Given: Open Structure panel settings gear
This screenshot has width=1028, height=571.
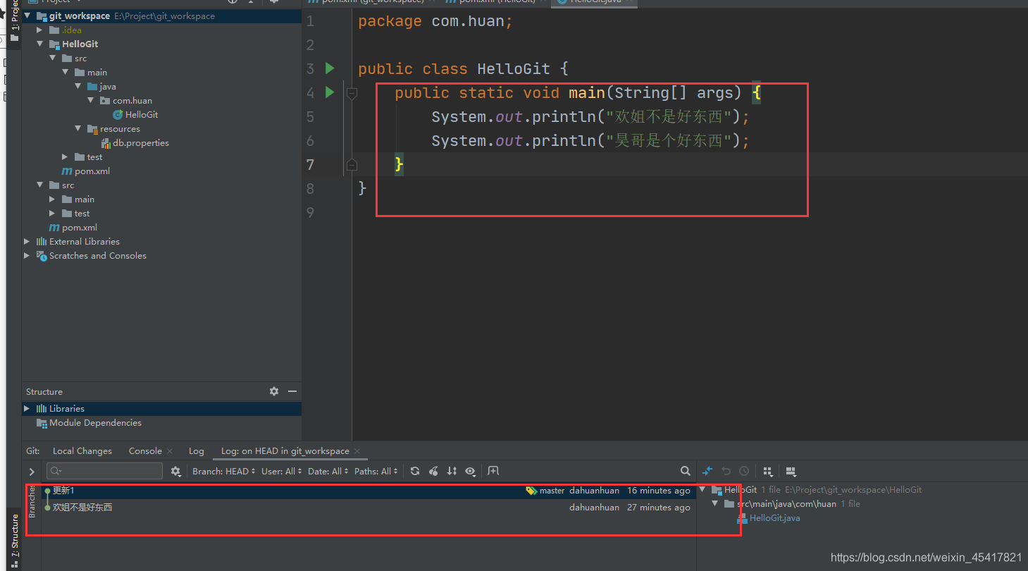Looking at the screenshot, I should (273, 391).
